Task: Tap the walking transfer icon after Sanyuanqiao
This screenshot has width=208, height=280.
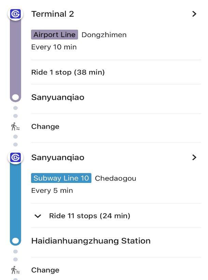Action: pyautogui.click(x=15, y=127)
